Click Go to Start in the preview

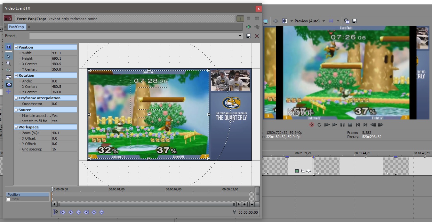(x=358, y=125)
